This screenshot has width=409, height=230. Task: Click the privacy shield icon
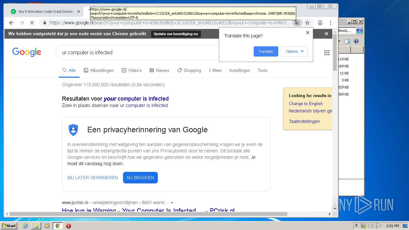pyautogui.click(x=73, y=130)
